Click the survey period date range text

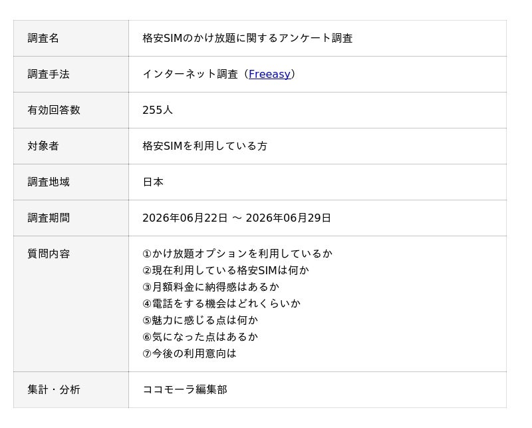pos(237,218)
